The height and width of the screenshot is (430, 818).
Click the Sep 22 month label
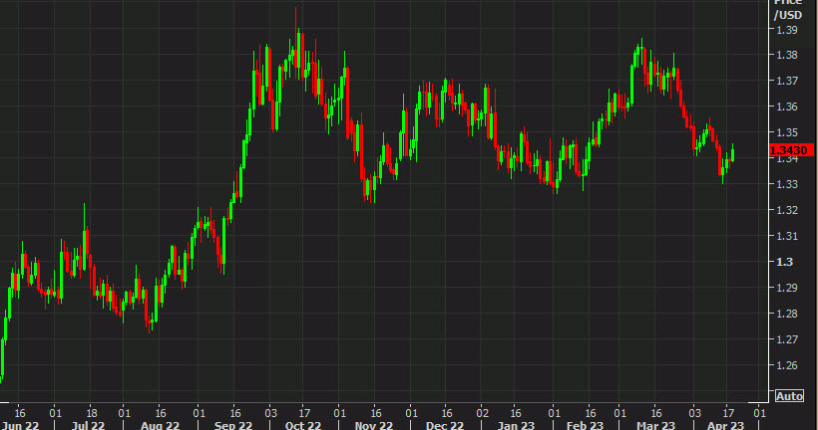233,425
